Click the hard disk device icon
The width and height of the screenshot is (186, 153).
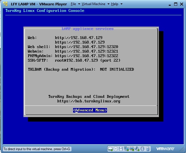coord(110,149)
